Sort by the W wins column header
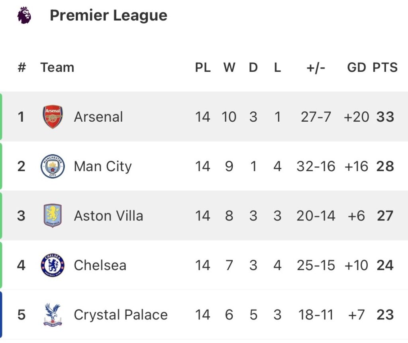Screen dimensions: 408x343 229,67
